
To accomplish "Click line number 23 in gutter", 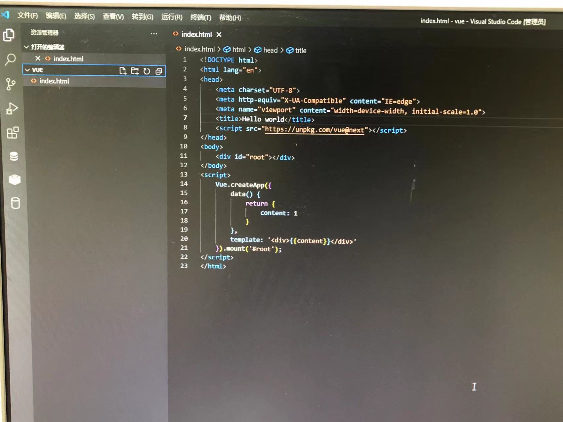I will point(184,266).
